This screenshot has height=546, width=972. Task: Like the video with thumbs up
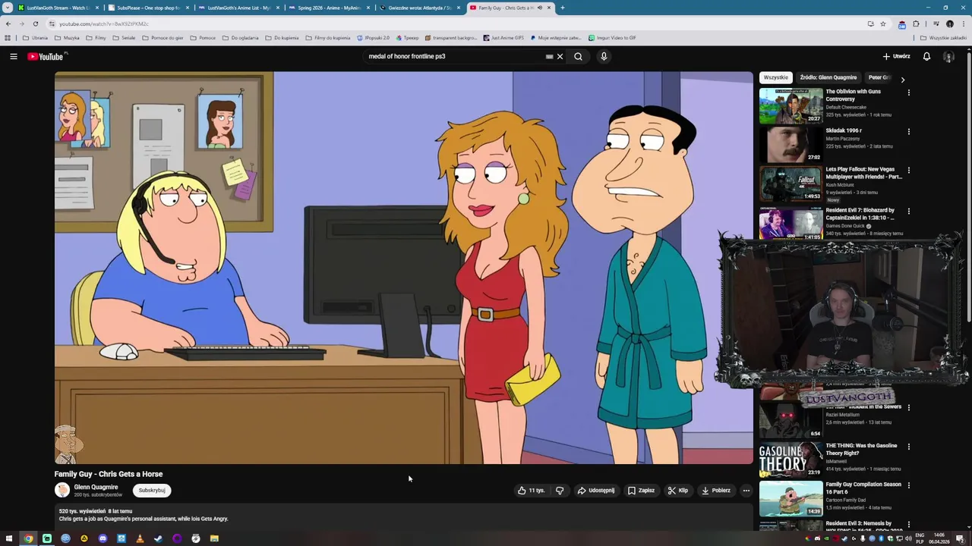click(x=531, y=491)
